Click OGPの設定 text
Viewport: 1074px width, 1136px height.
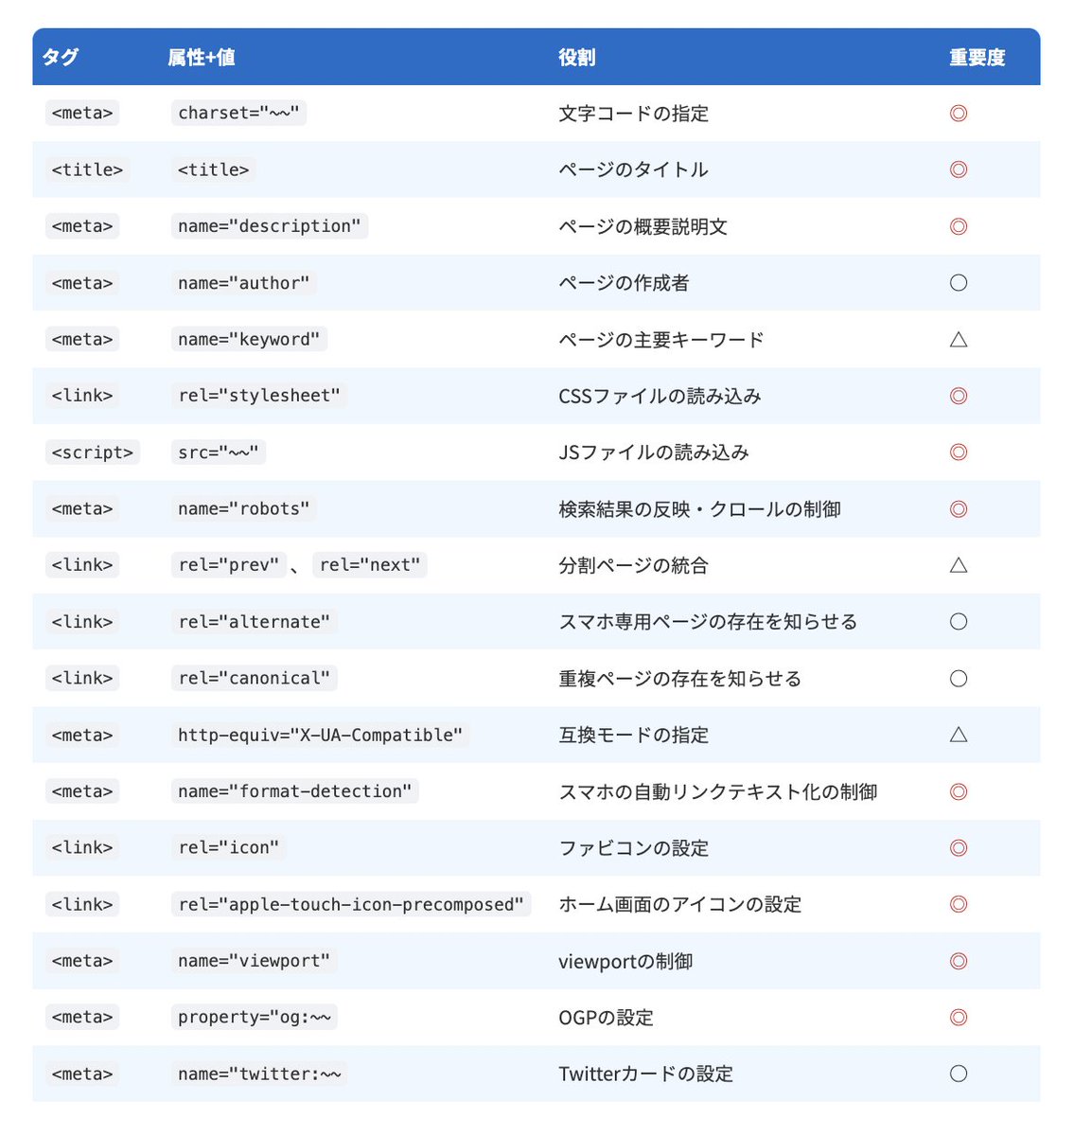[606, 1018]
